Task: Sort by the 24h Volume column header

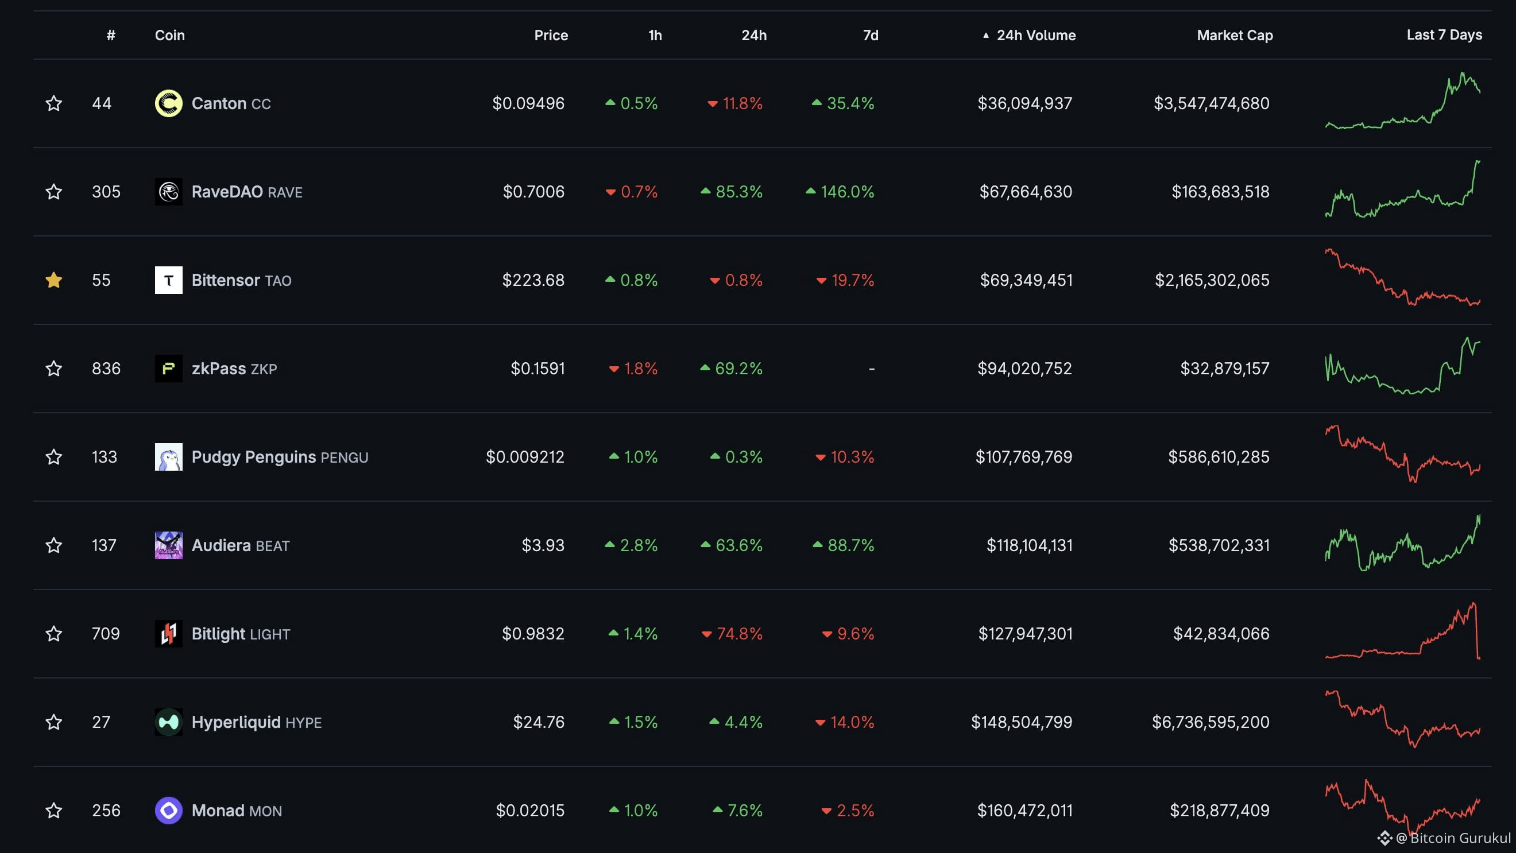Action: pyautogui.click(x=1035, y=35)
